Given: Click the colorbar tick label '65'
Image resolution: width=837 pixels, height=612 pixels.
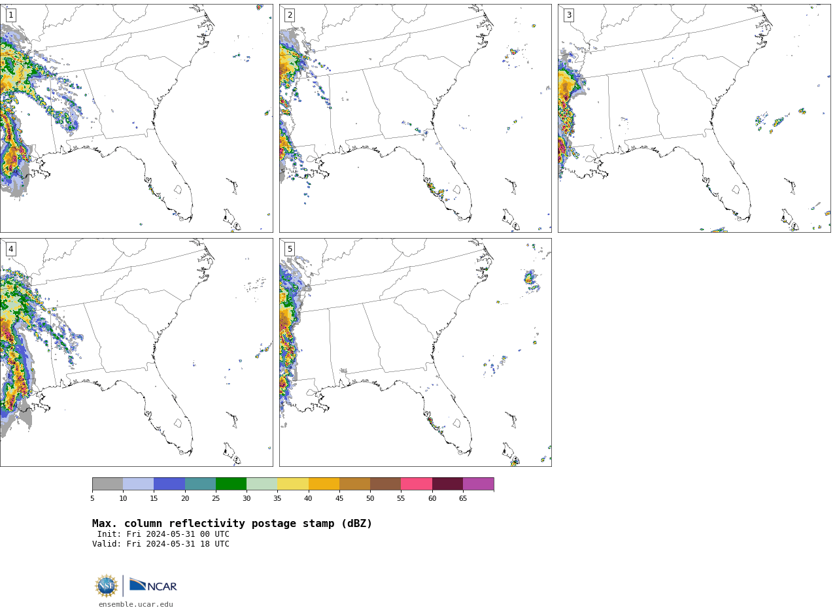Looking at the screenshot, I should point(463,499).
